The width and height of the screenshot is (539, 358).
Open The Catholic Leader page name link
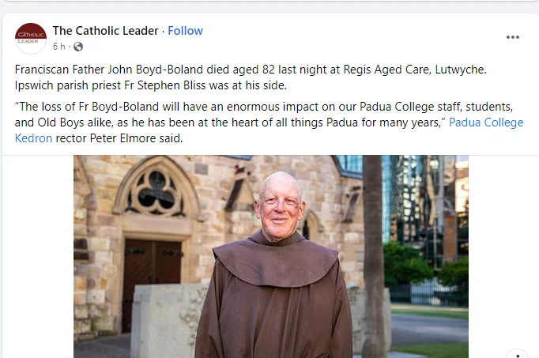coord(106,31)
